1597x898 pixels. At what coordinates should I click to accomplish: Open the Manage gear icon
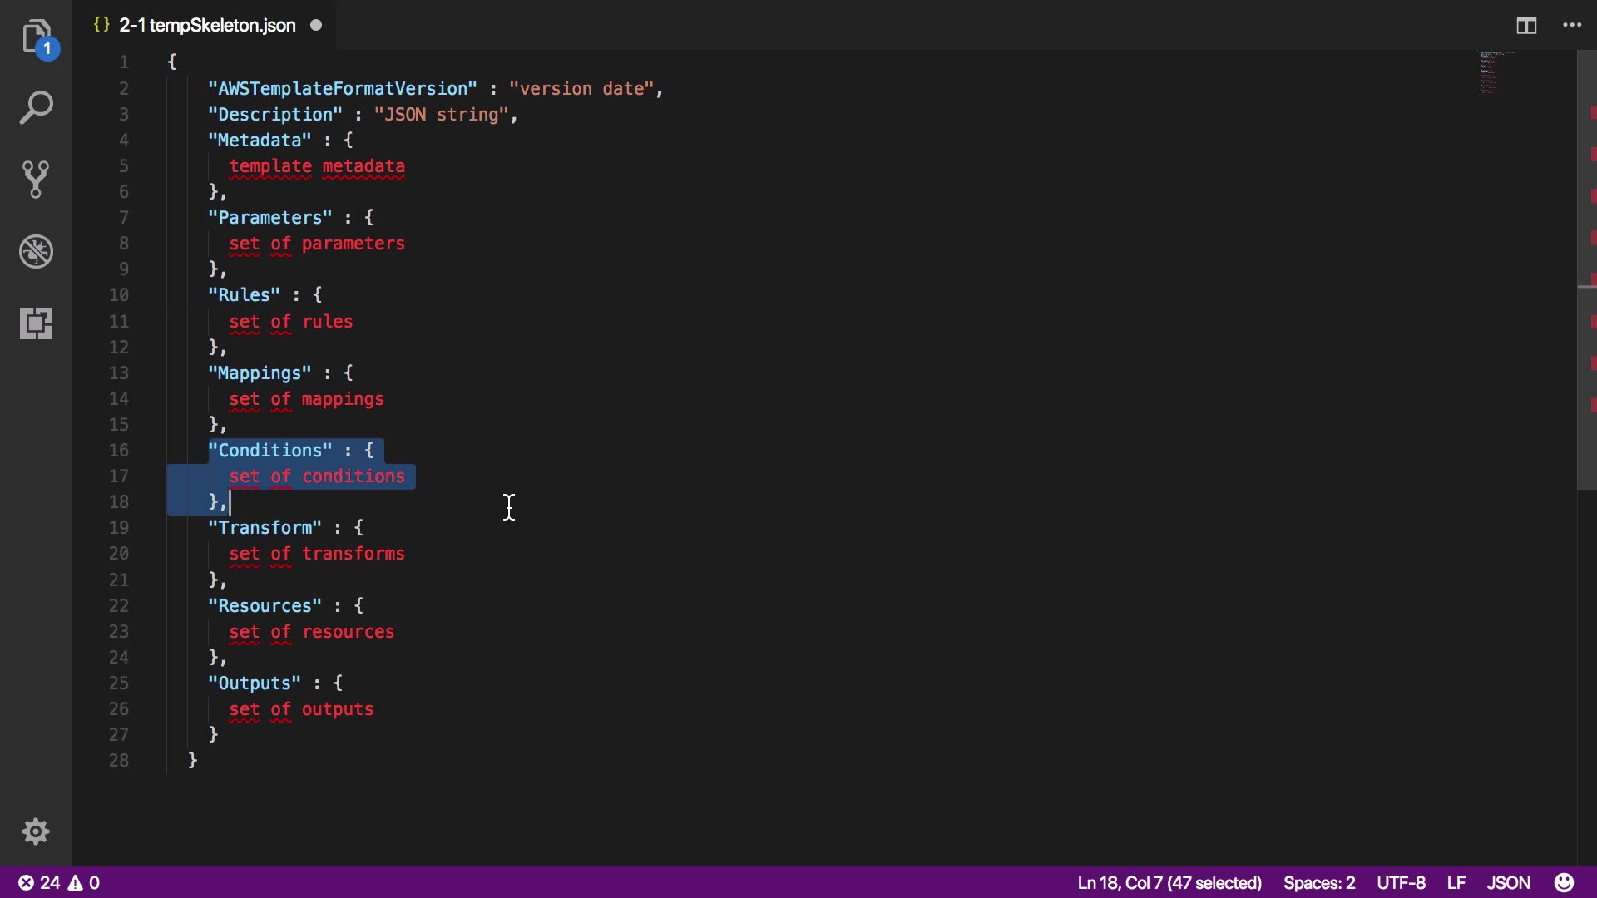coord(36,831)
